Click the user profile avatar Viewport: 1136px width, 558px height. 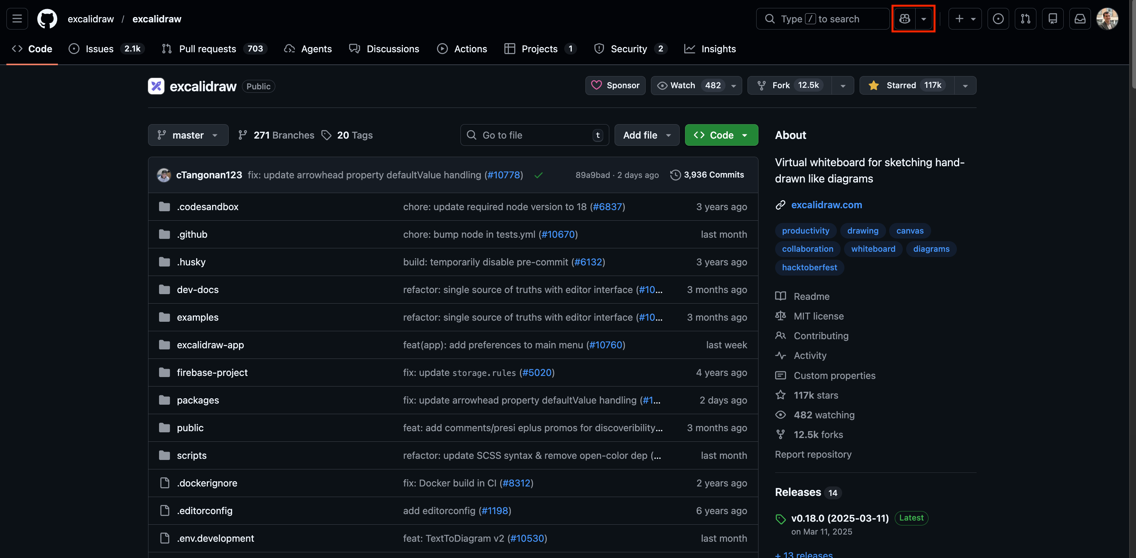coord(1107,19)
